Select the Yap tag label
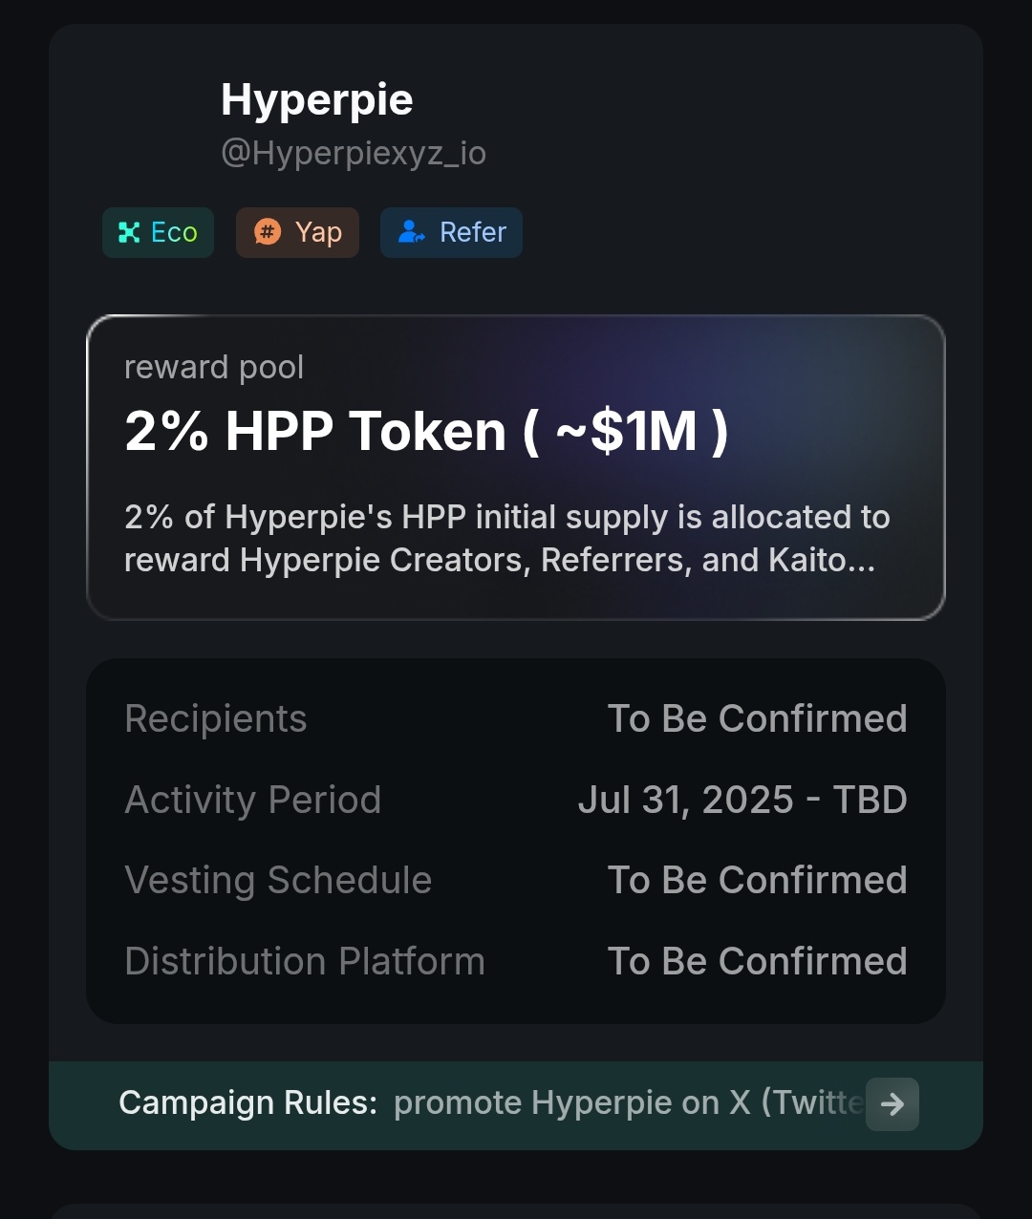Image resolution: width=1032 pixels, height=1219 pixels. click(x=318, y=232)
